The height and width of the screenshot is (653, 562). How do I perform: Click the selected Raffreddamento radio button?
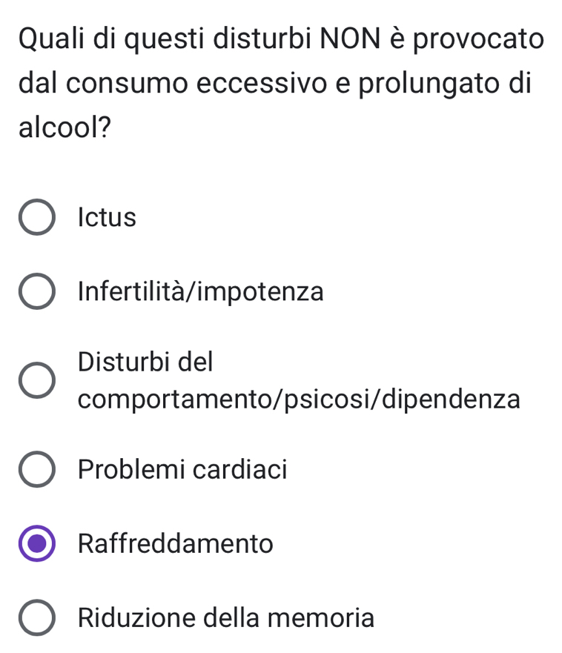pos(36,544)
